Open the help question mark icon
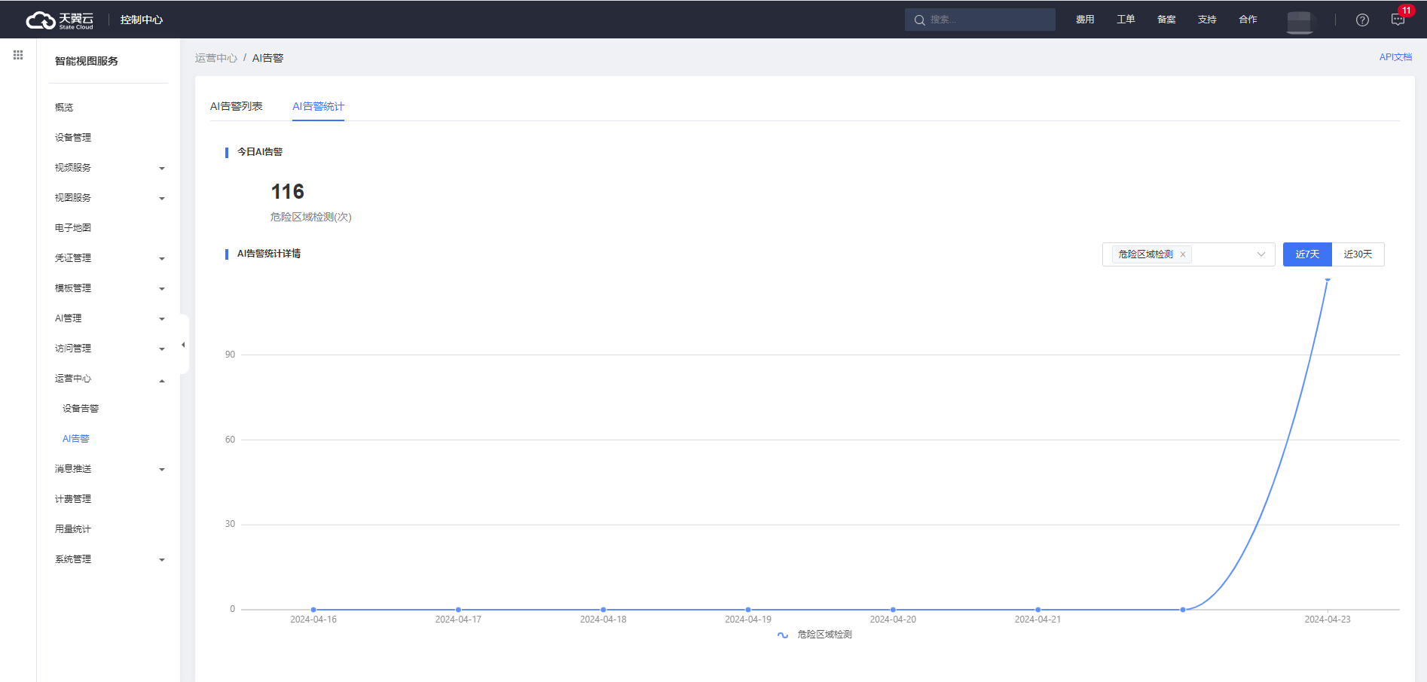The width and height of the screenshot is (1427, 682). click(1362, 20)
